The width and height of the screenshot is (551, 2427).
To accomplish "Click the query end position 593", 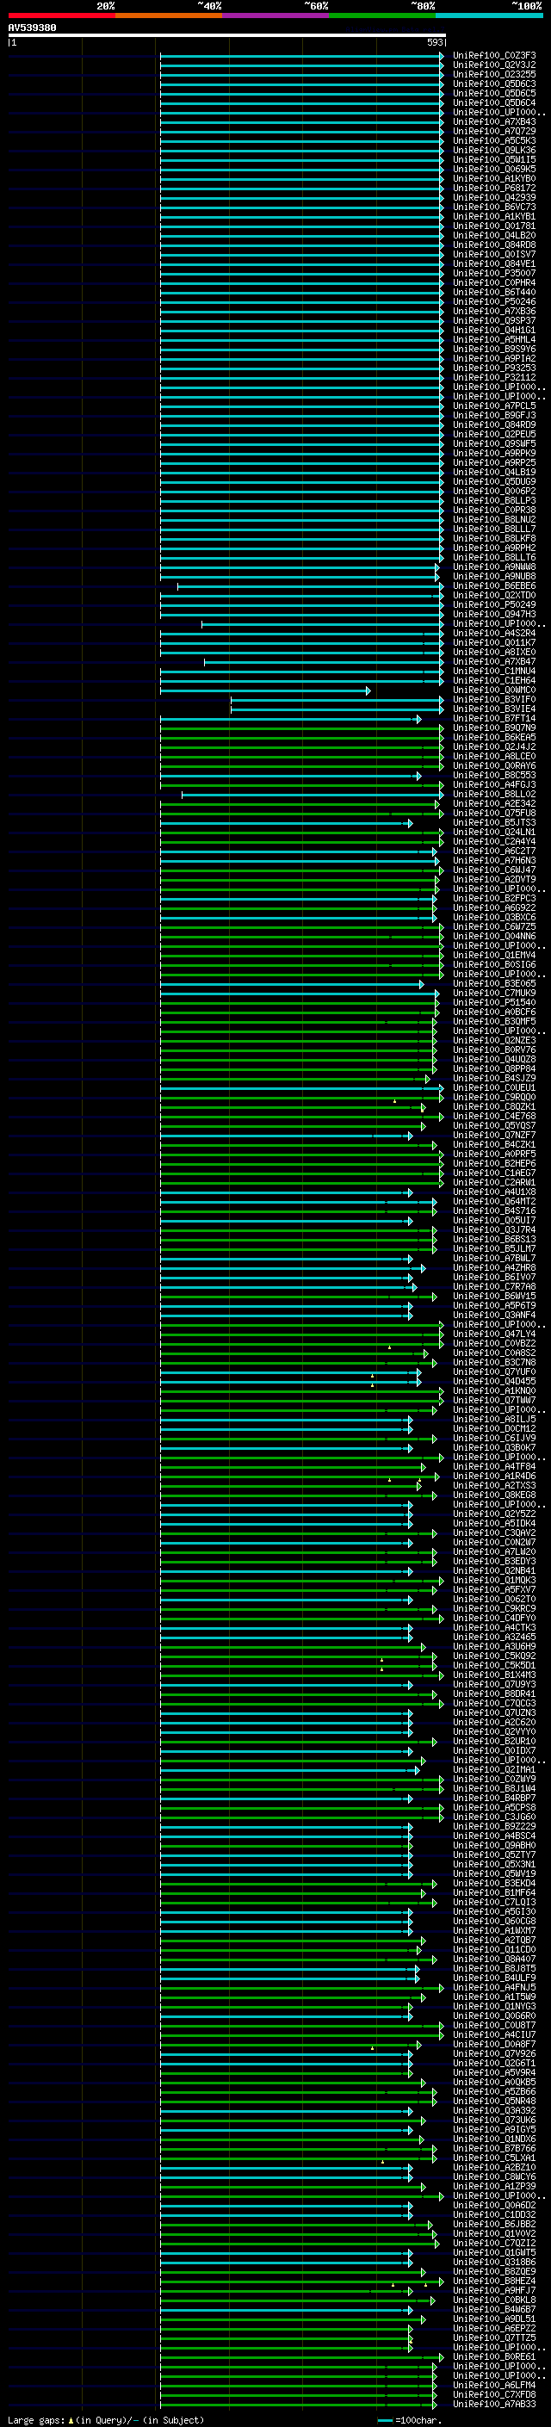I will click(x=435, y=42).
